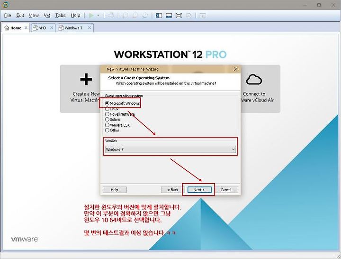Click the green Power On play icon

point(91,16)
